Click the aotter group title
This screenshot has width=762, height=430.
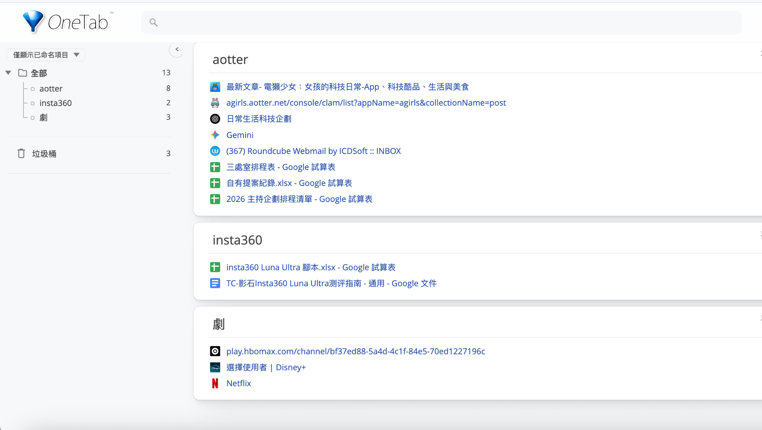click(x=230, y=60)
